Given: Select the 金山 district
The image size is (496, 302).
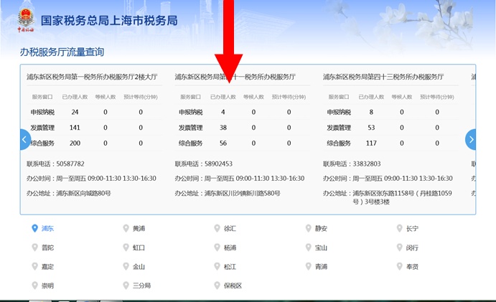Looking at the screenshot, I should point(139,267).
